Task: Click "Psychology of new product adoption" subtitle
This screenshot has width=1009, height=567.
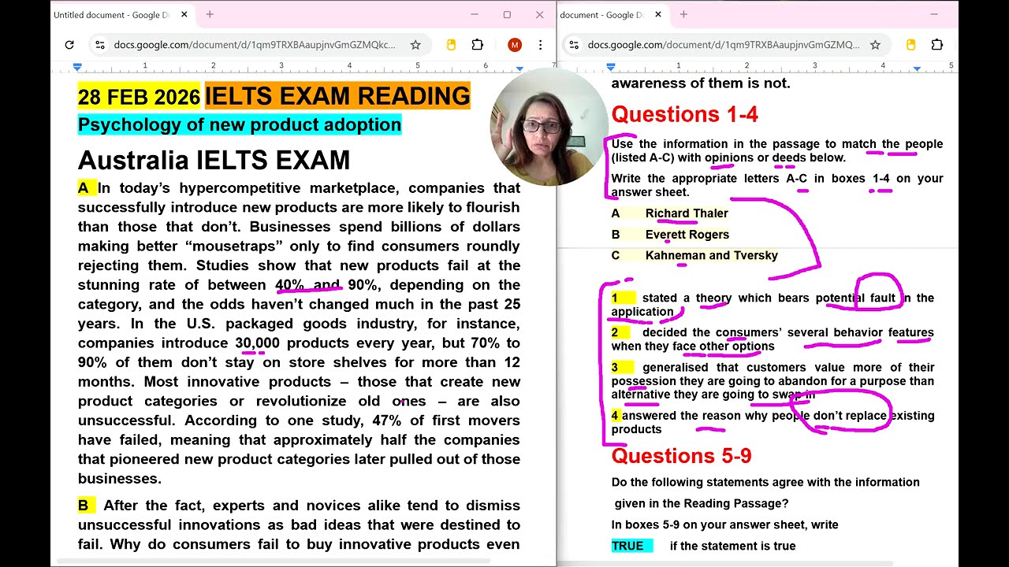Action: pyautogui.click(x=240, y=124)
